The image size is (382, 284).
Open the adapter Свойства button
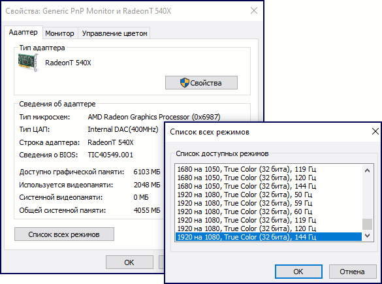[201, 83]
